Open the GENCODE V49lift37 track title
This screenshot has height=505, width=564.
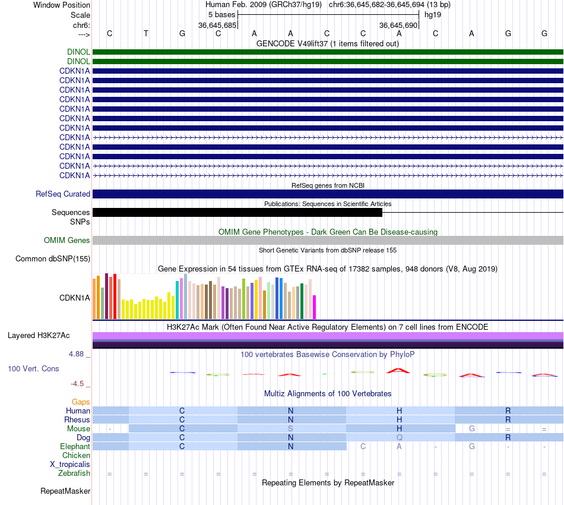tap(327, 43)
